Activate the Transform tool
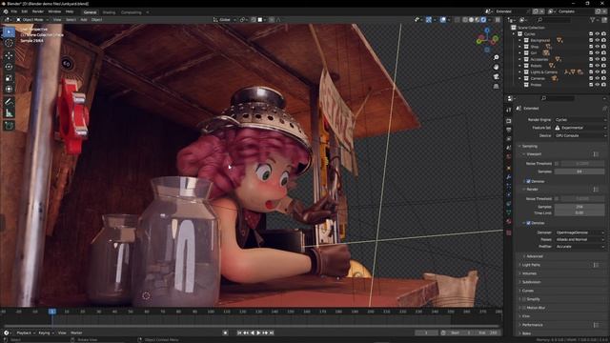 click(9, 89)
